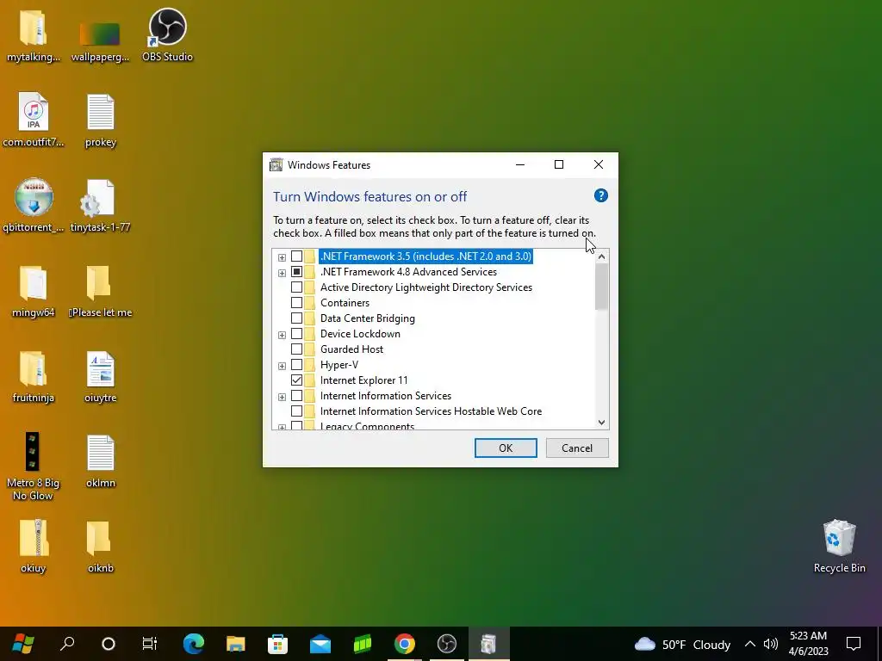The image size is (882, 661).
Task: Open the 50°F Cloudy weather widget
Action: pyautogui.click(x=682, y=644)
